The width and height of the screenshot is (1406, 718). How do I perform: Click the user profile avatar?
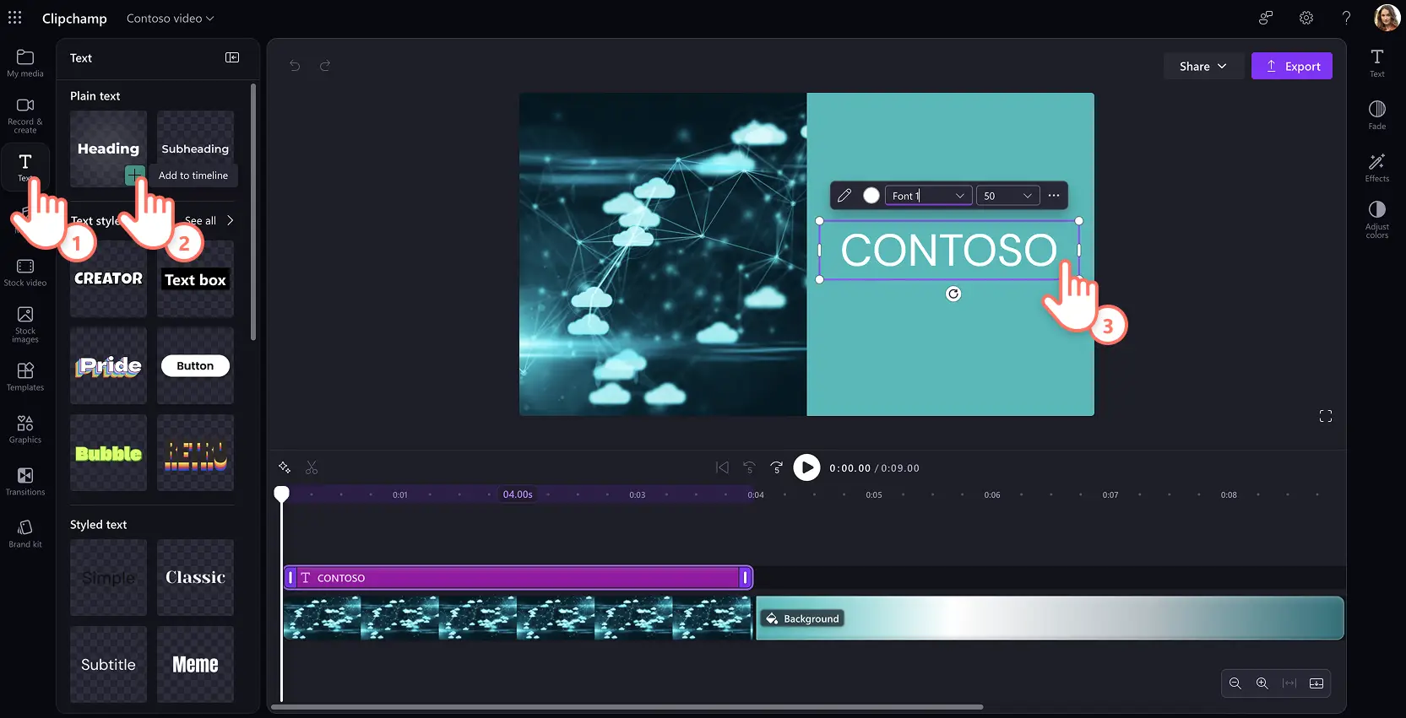(1387, 18)
